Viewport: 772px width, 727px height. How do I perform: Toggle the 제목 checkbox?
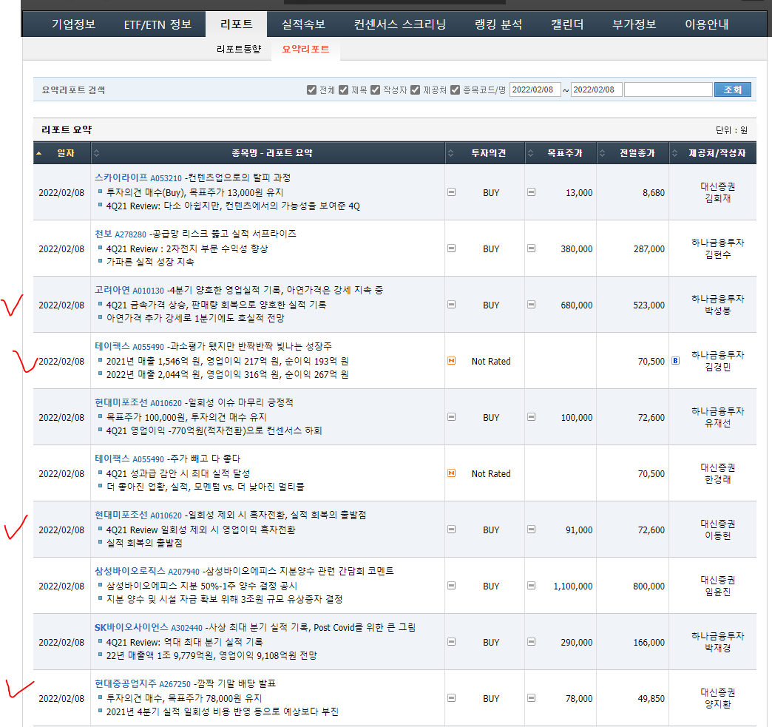point(344,89)
